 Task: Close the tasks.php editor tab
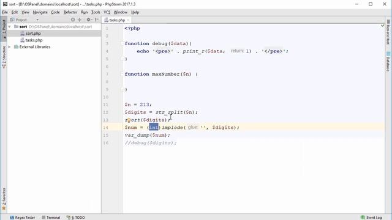[x=128, y=20]
